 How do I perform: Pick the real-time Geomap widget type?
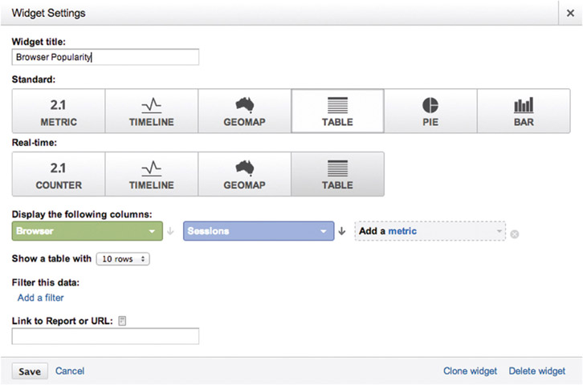[x=245, y=174]
